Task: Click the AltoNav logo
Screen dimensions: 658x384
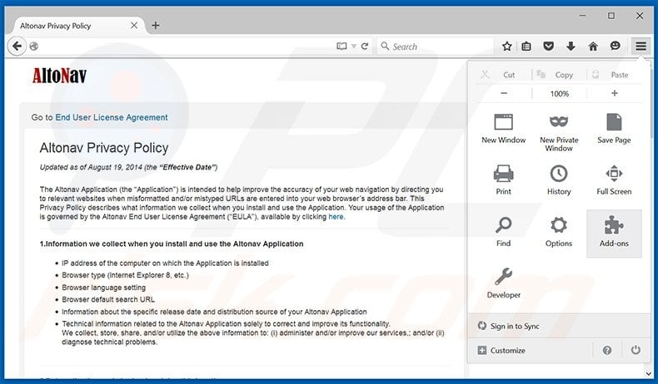Action: 59,76
